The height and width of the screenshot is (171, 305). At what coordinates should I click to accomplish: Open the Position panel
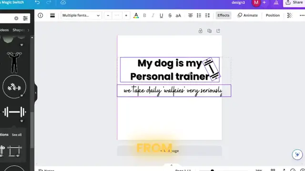point(273,15)
